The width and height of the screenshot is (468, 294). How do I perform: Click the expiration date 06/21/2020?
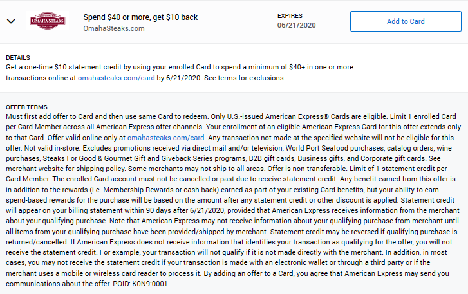click(x=296, y=25)
